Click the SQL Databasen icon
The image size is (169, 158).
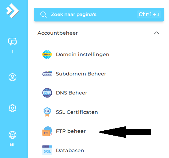tap(47, 150)
